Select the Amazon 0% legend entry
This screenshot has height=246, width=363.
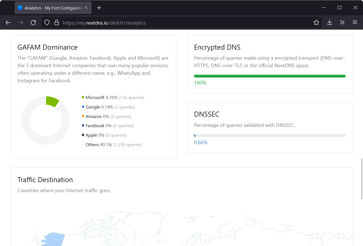(106, 117)
